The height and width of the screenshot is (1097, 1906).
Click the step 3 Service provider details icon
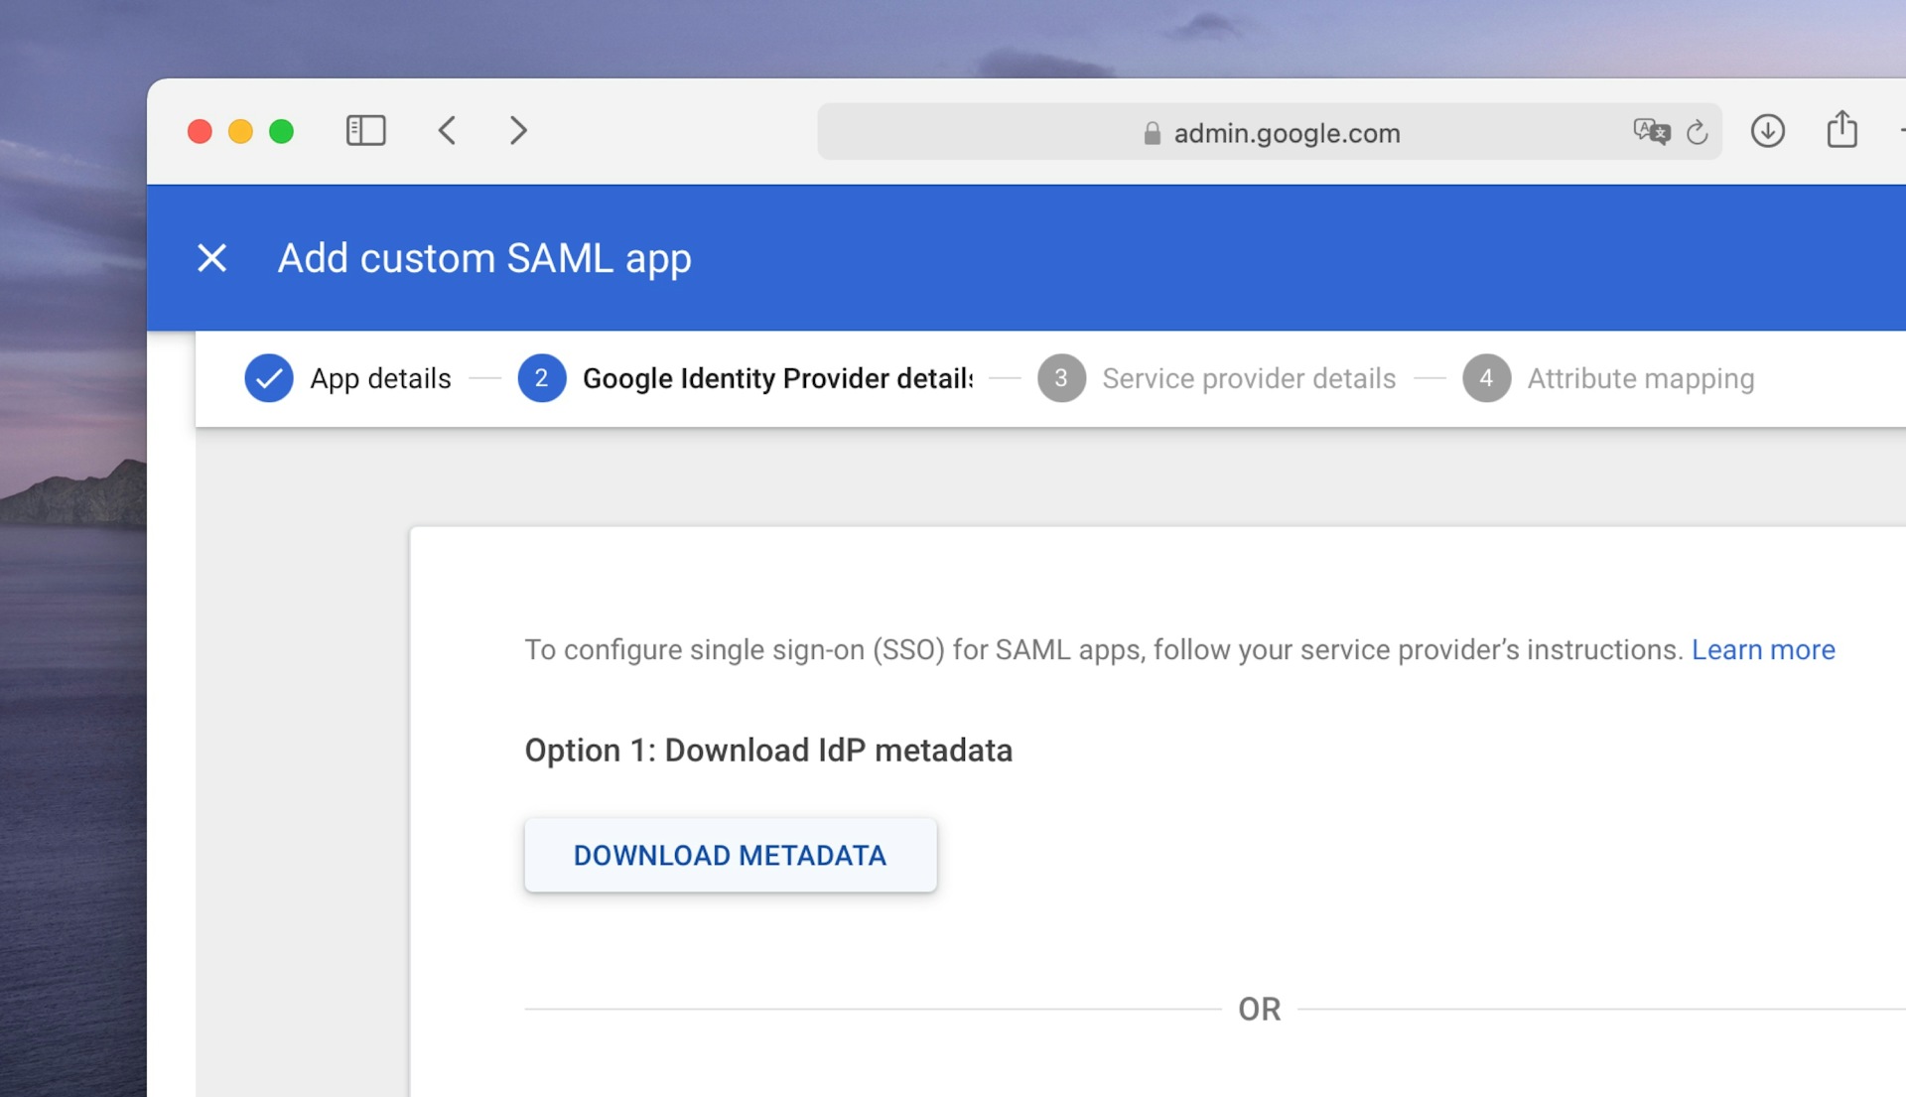point(1061,378)
